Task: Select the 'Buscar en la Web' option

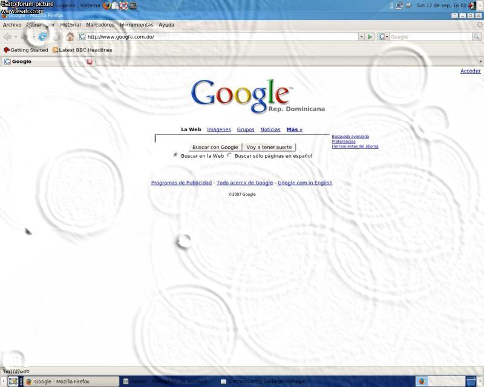Action: pyautogui.click(x=175, y=155)
